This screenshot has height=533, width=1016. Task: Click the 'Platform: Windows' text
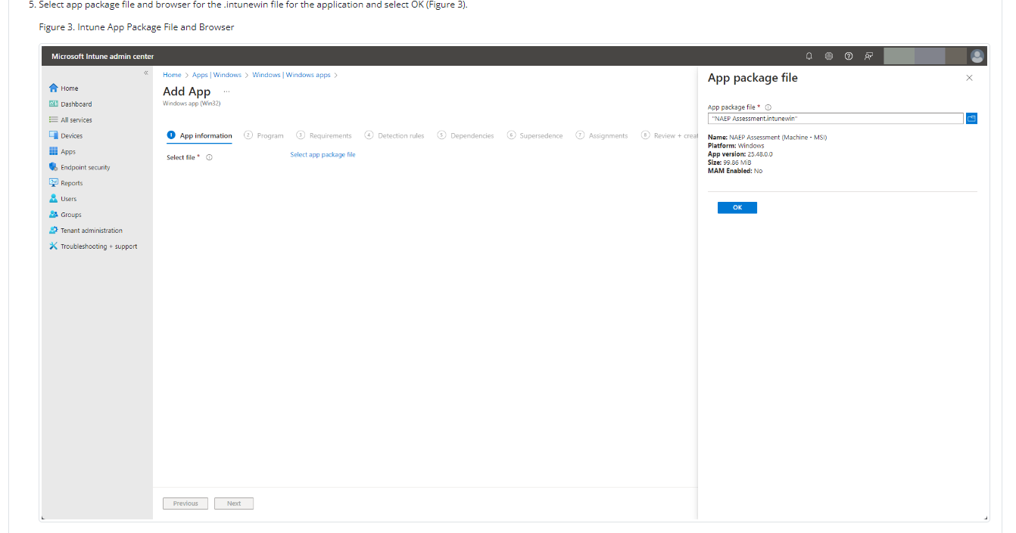(x=736, y=145)
